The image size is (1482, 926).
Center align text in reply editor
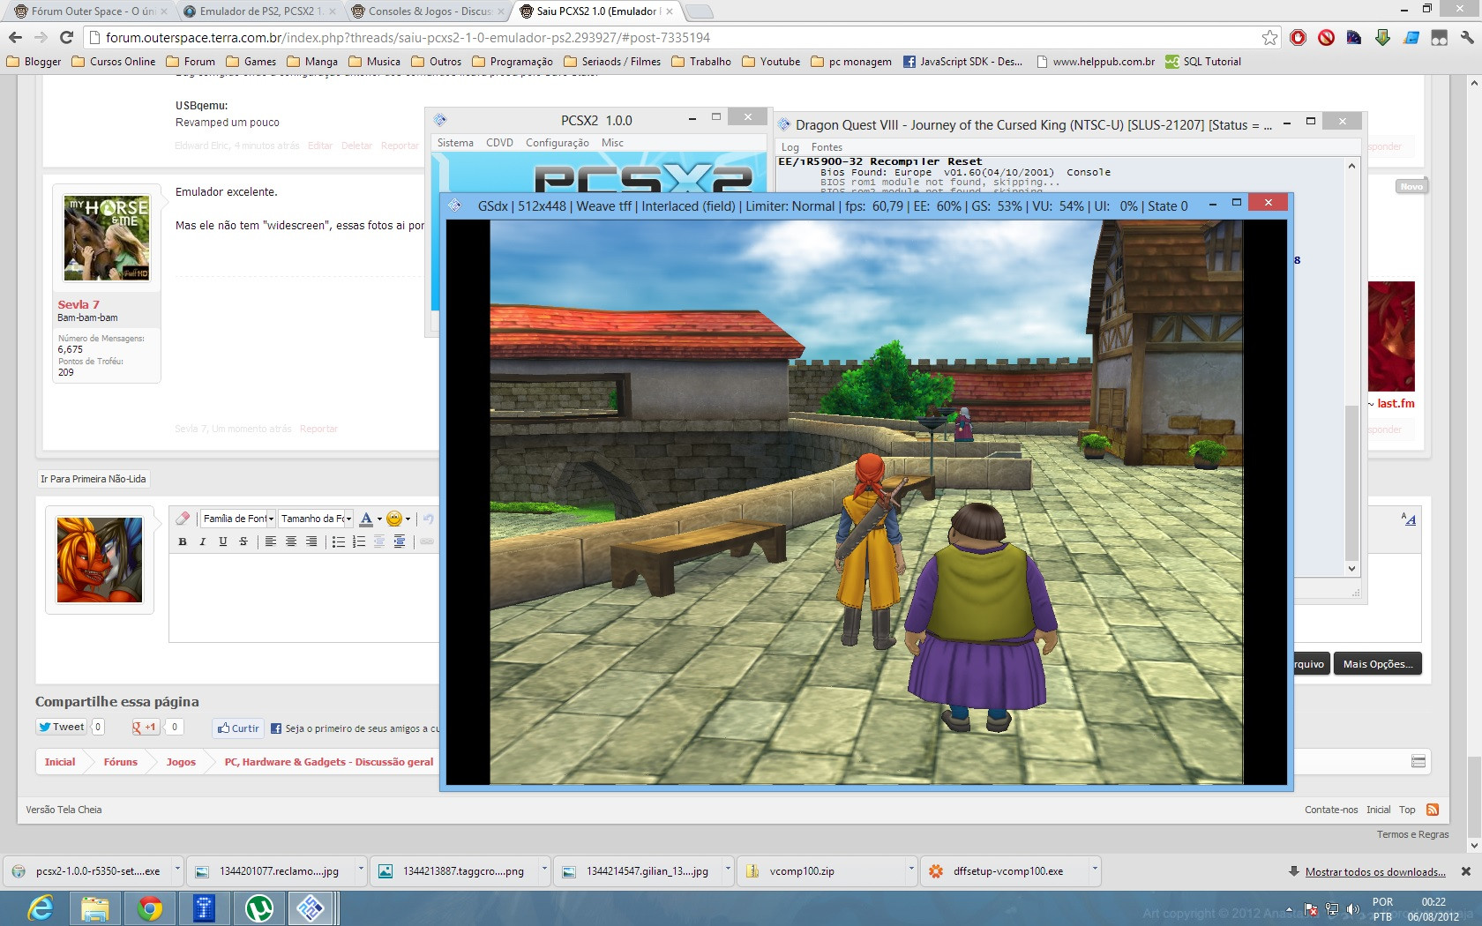click(291, 541)
